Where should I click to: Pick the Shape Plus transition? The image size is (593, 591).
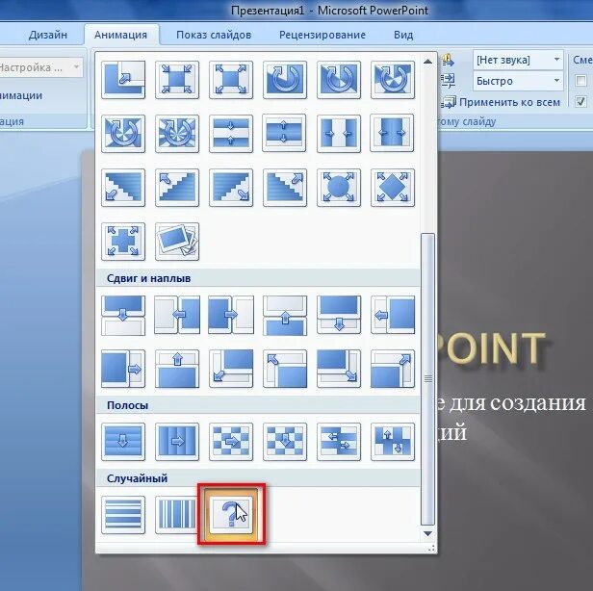tap(123, 242)
